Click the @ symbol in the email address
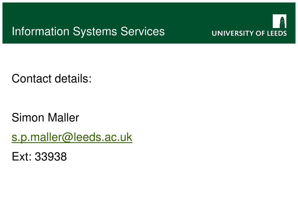Viewport: 298px width, 224px height. tap(68, 137)
